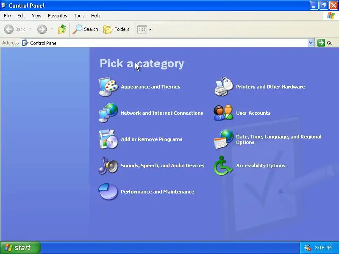Open the Edit menu

(21, 16)
